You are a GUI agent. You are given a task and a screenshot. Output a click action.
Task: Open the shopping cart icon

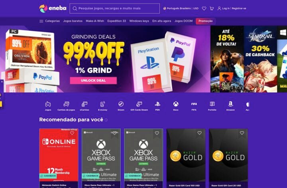point(212,8)
